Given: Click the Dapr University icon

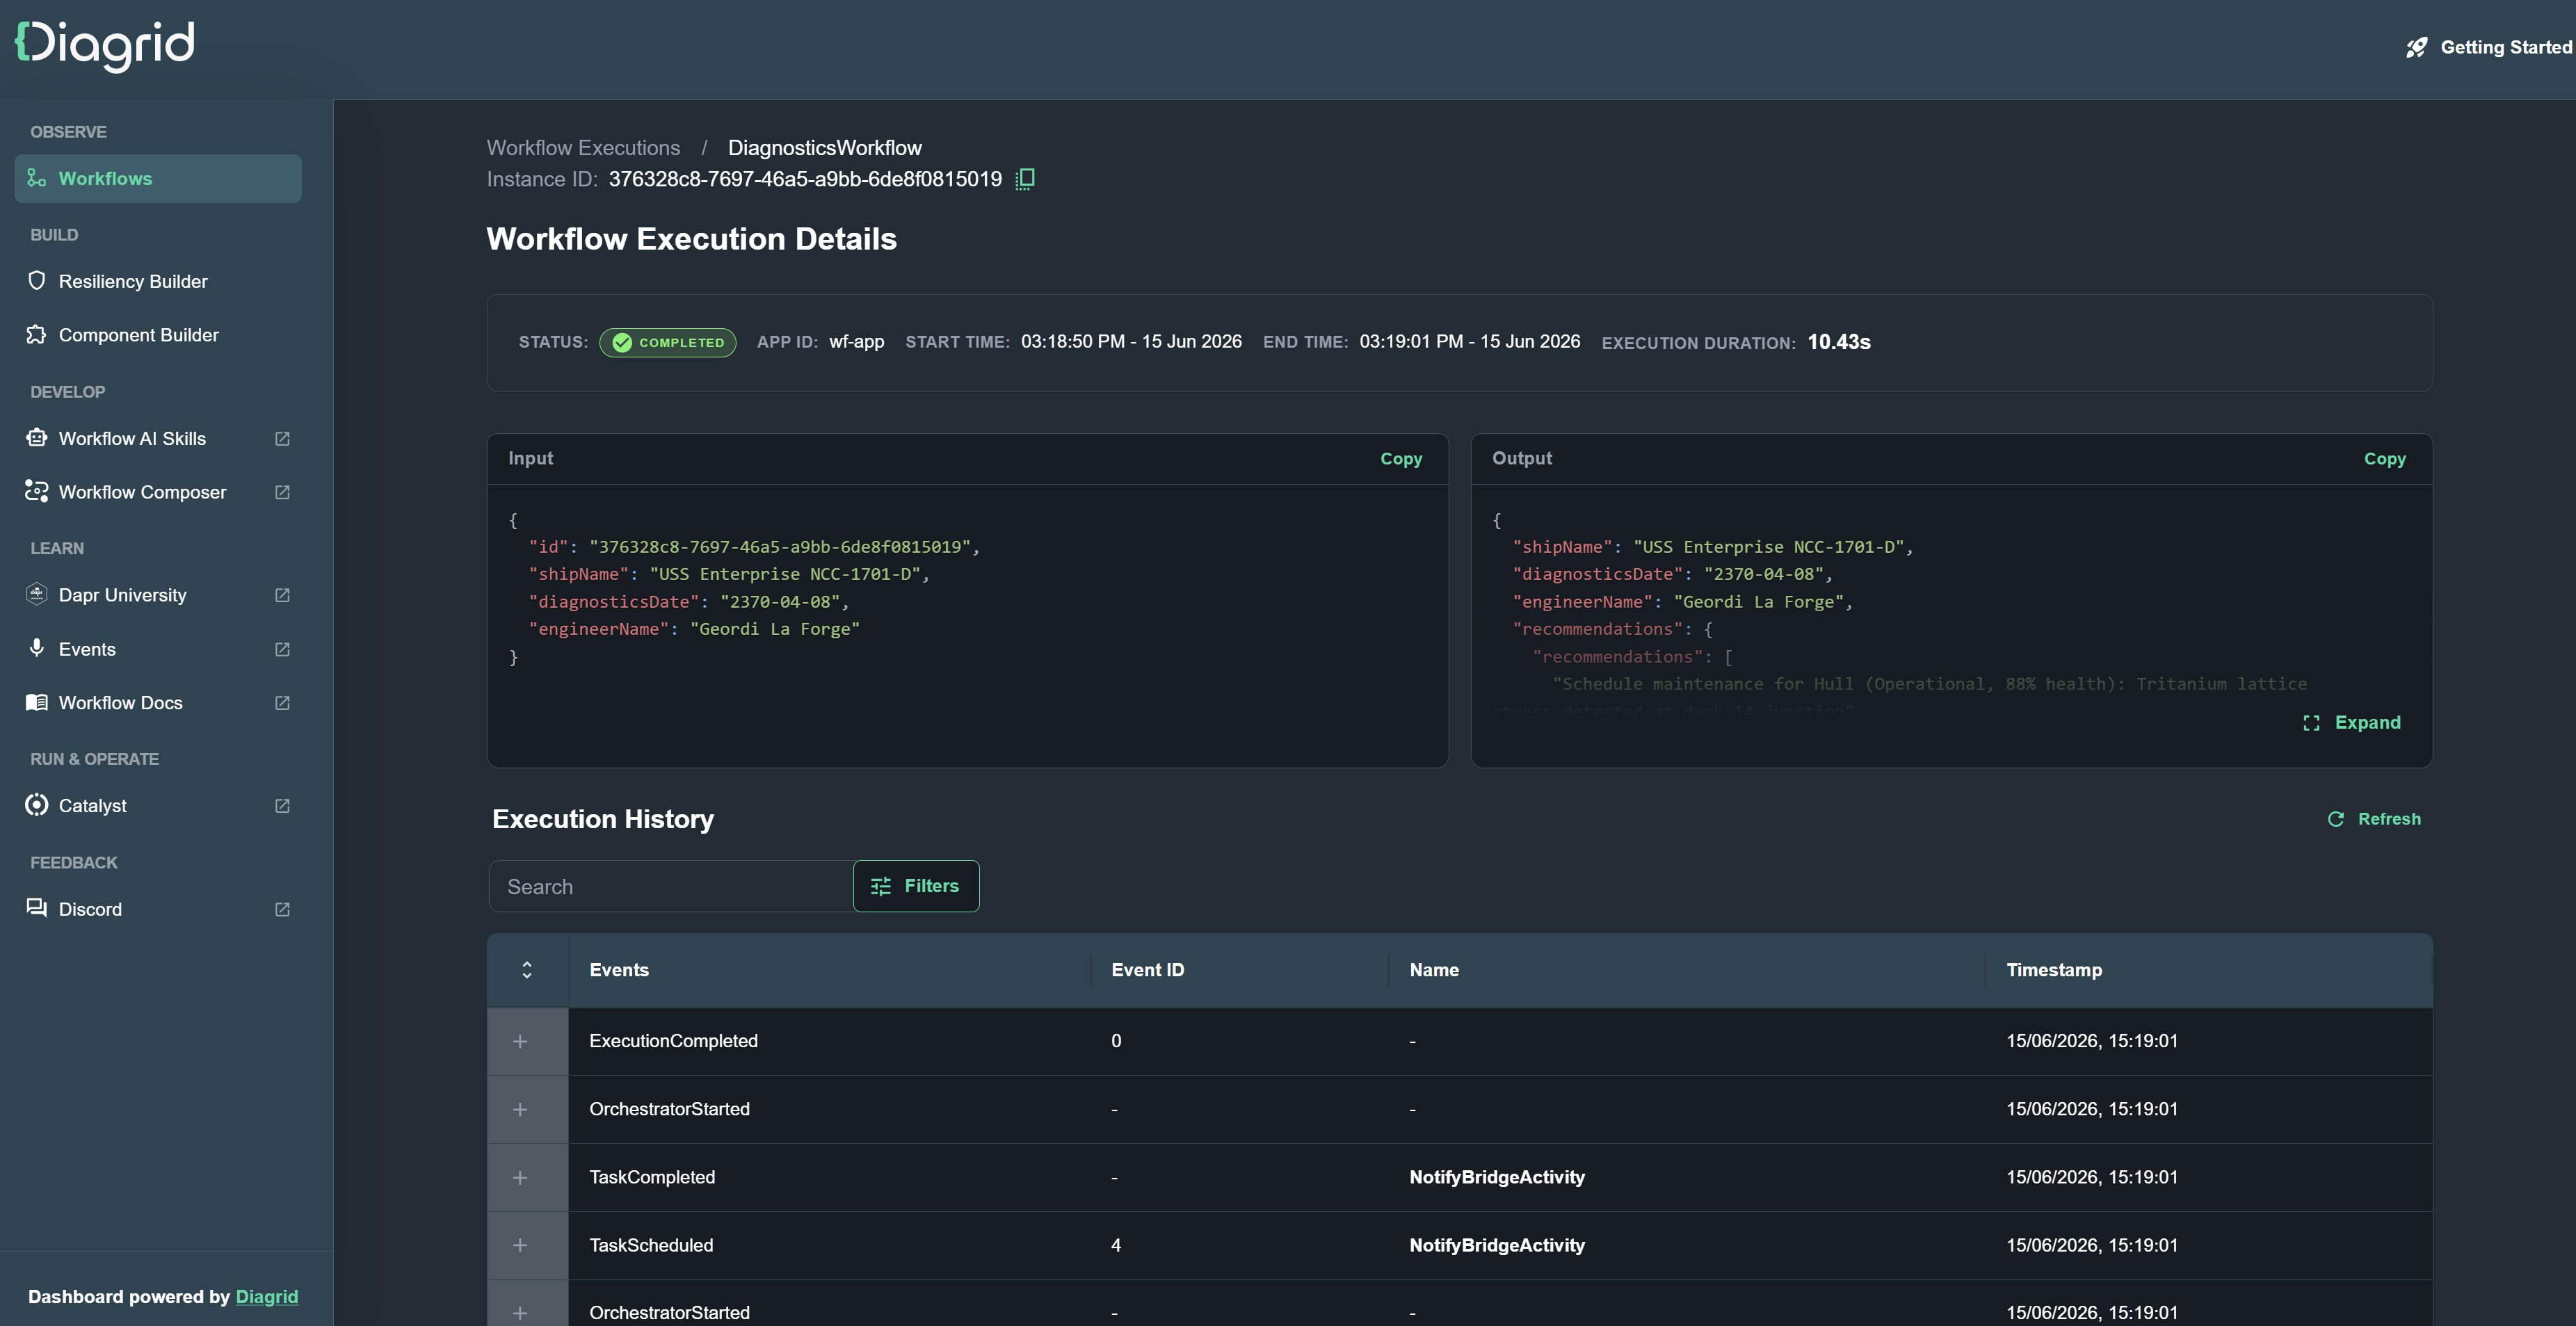Looking at the screenshot, I should click(37, 594).
